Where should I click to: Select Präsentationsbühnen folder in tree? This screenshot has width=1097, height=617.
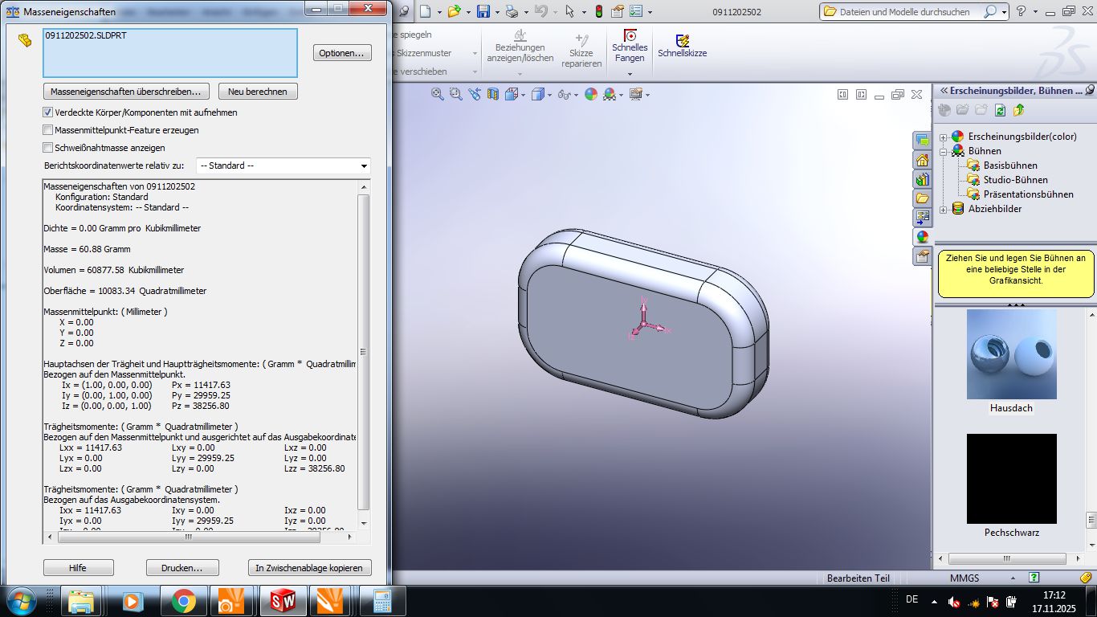pos(1028,194)
